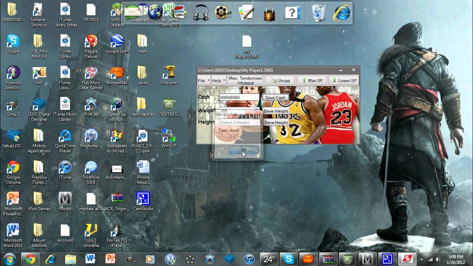Open the FrostWire 5.0.8 desktop shortcut
This screenshot has height=266, width=473.
[91, 173]
